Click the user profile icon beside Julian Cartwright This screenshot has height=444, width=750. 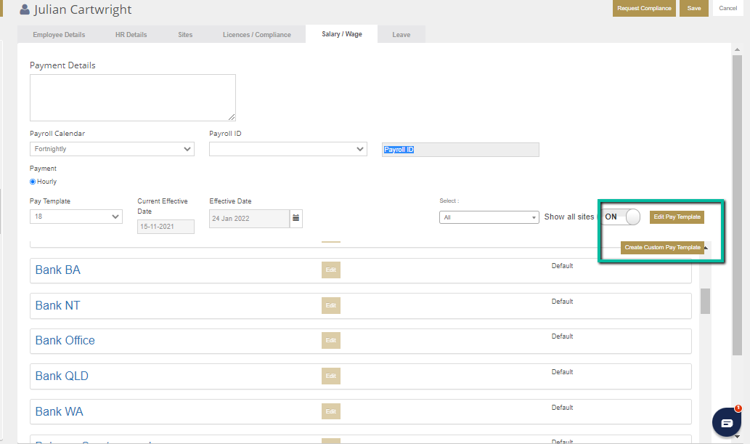(x=25, y=9)
